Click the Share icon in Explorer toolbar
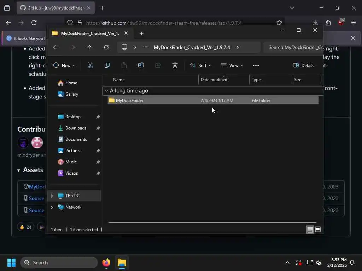The width and height of the screenshot is (362, 271). 158,65
